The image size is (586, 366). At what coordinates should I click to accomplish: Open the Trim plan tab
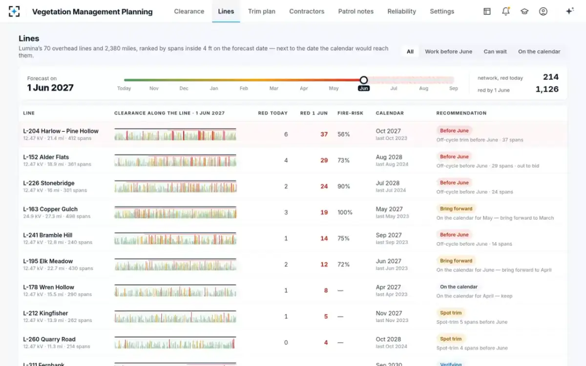point(262,11)
